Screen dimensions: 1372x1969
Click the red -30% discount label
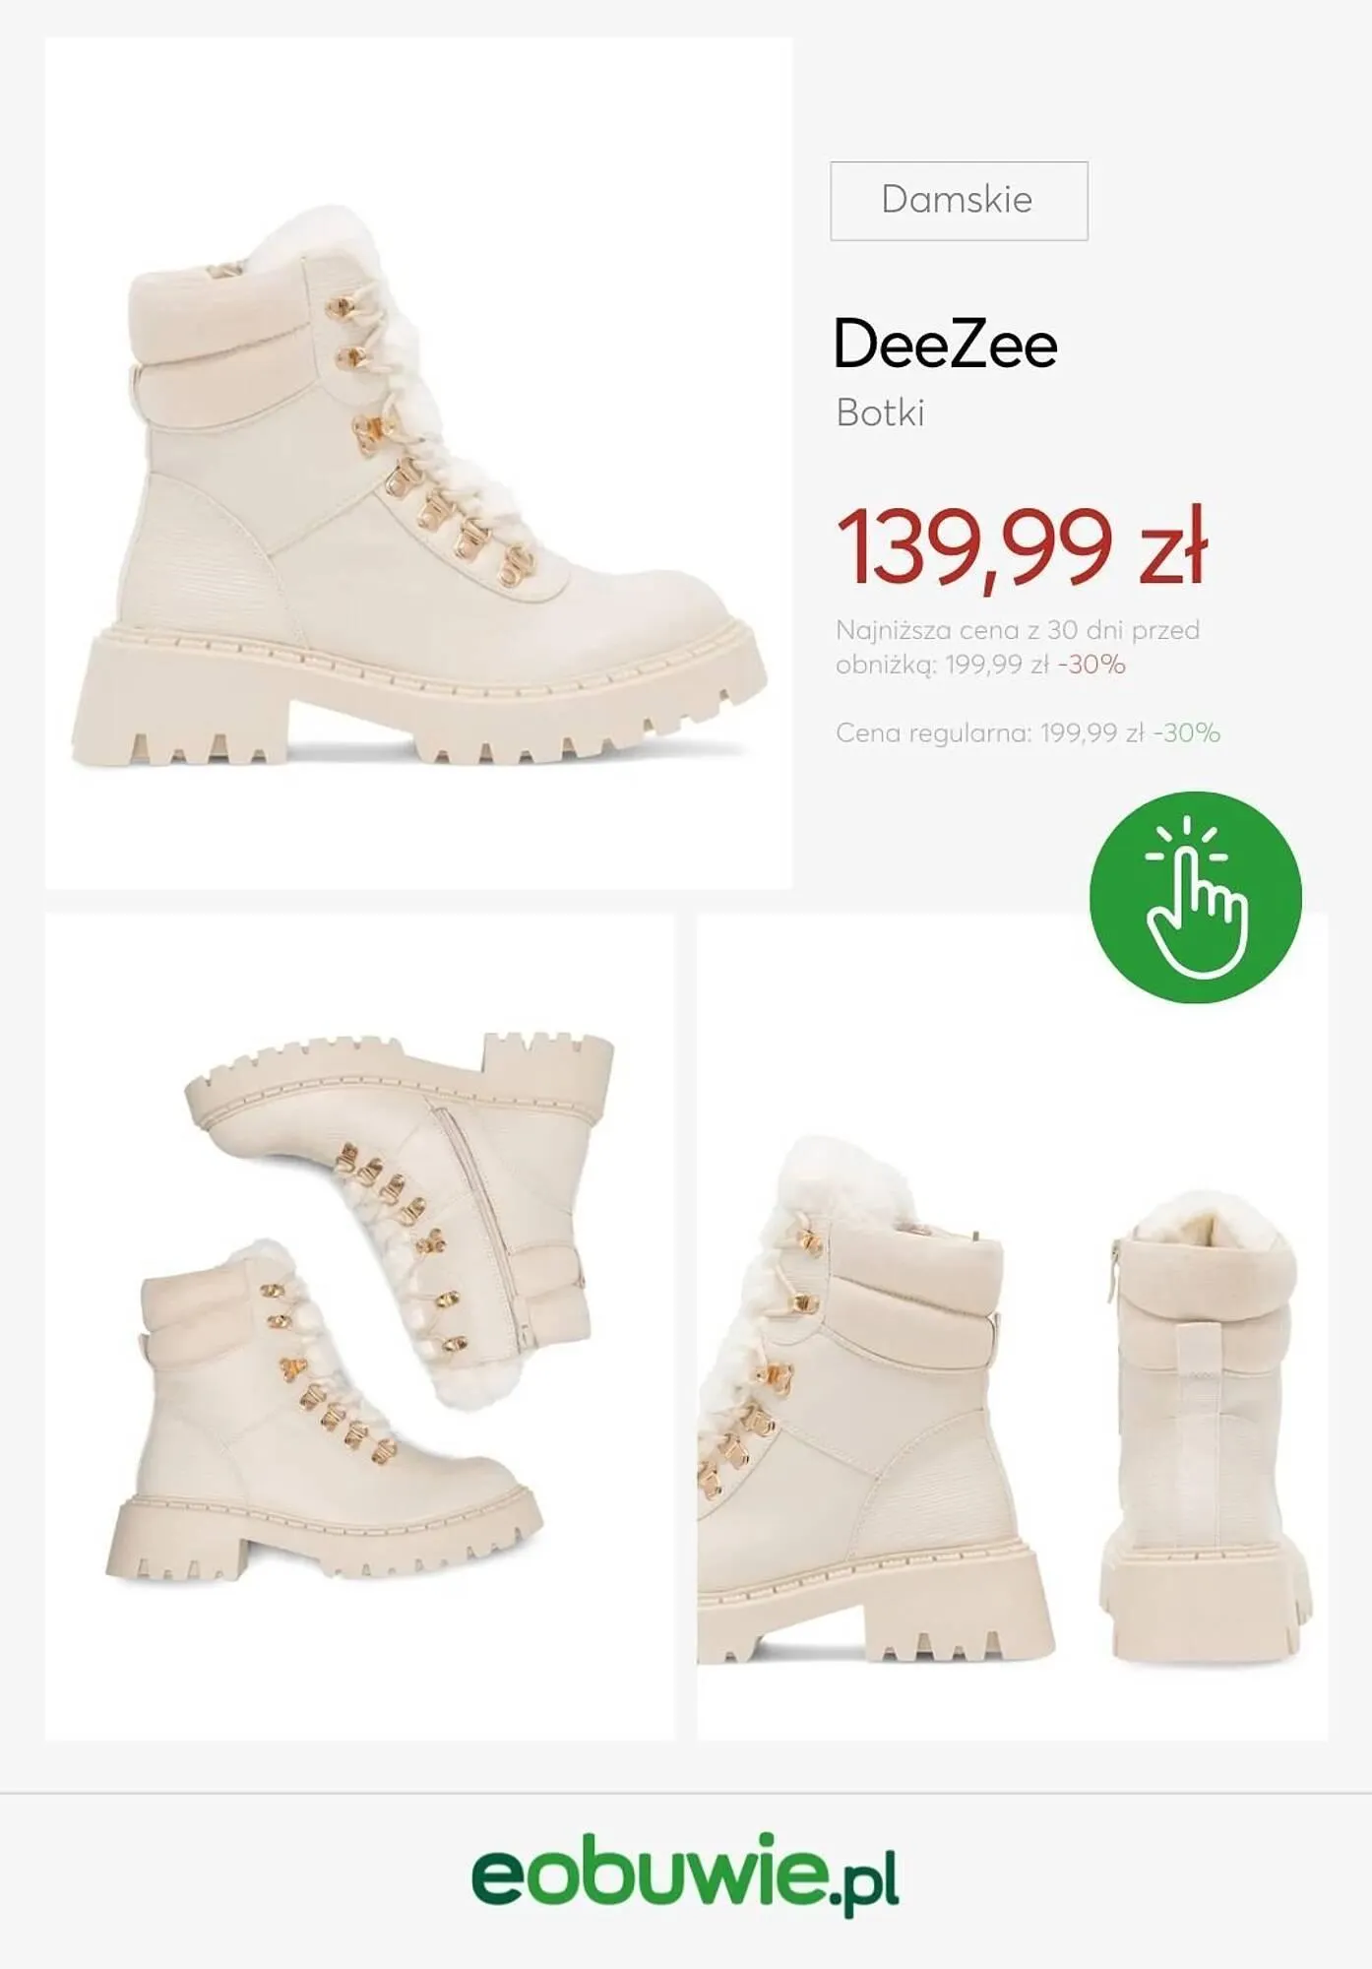point(1091,665)
